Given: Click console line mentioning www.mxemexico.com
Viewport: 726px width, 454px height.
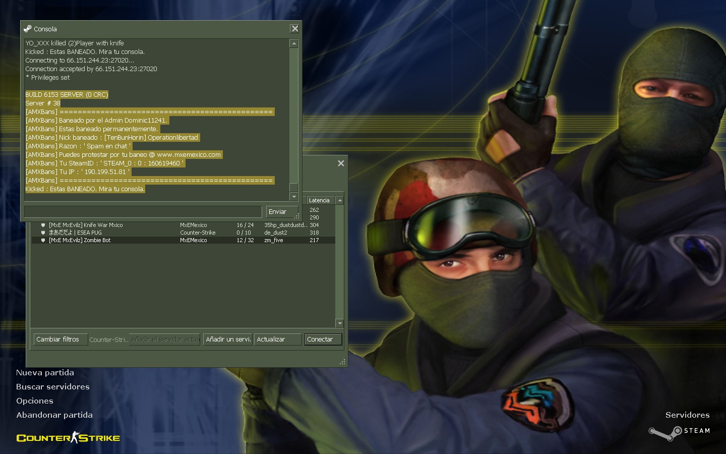Looking at the screenshot, I should tap(124, 154).
